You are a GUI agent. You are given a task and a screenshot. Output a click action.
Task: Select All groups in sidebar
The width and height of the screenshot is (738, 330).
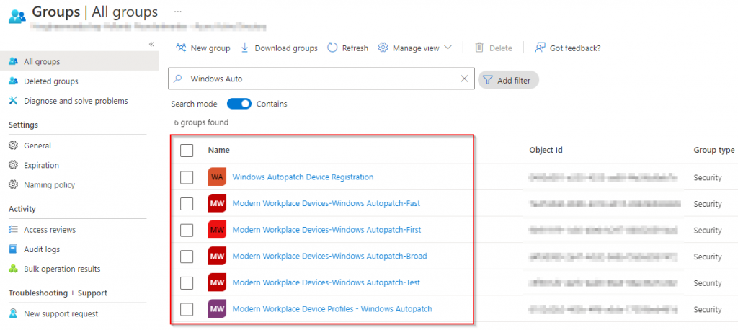pos(79,62)
